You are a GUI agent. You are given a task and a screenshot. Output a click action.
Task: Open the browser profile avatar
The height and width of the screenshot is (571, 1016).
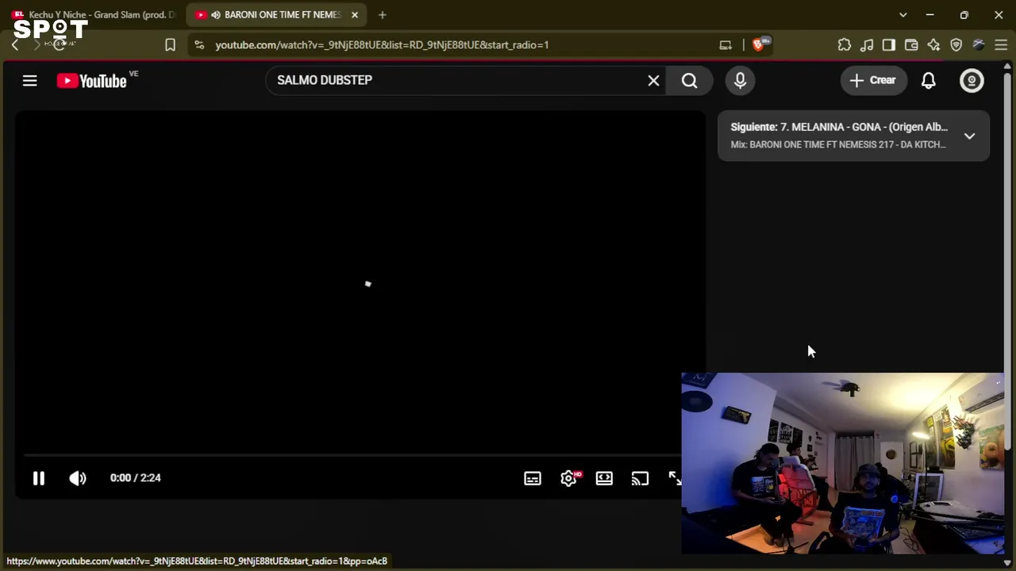tap(979, 45)
